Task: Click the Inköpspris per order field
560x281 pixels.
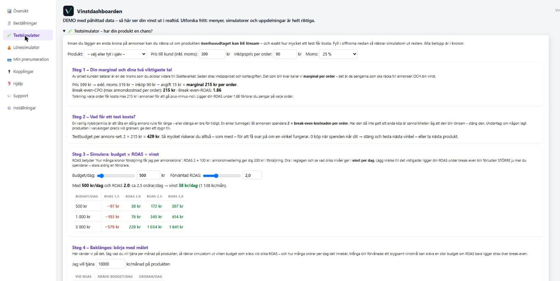Action: 285,54
